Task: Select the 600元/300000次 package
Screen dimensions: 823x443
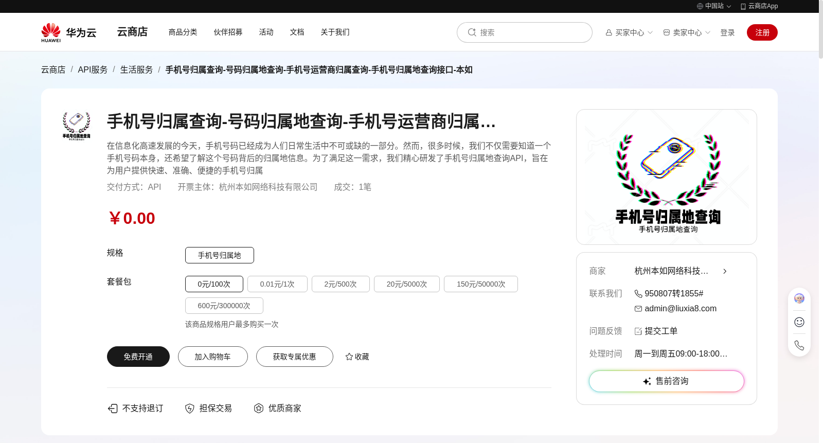Action: pyautogui.click(x=224, y=306)
